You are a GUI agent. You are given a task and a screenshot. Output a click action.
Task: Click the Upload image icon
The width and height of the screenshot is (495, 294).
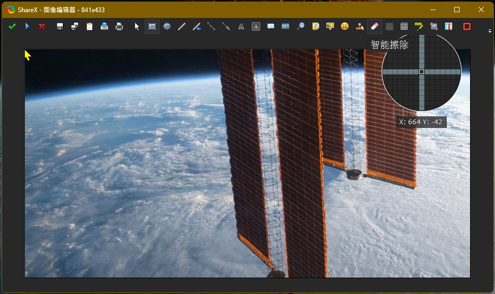[104, 26]
